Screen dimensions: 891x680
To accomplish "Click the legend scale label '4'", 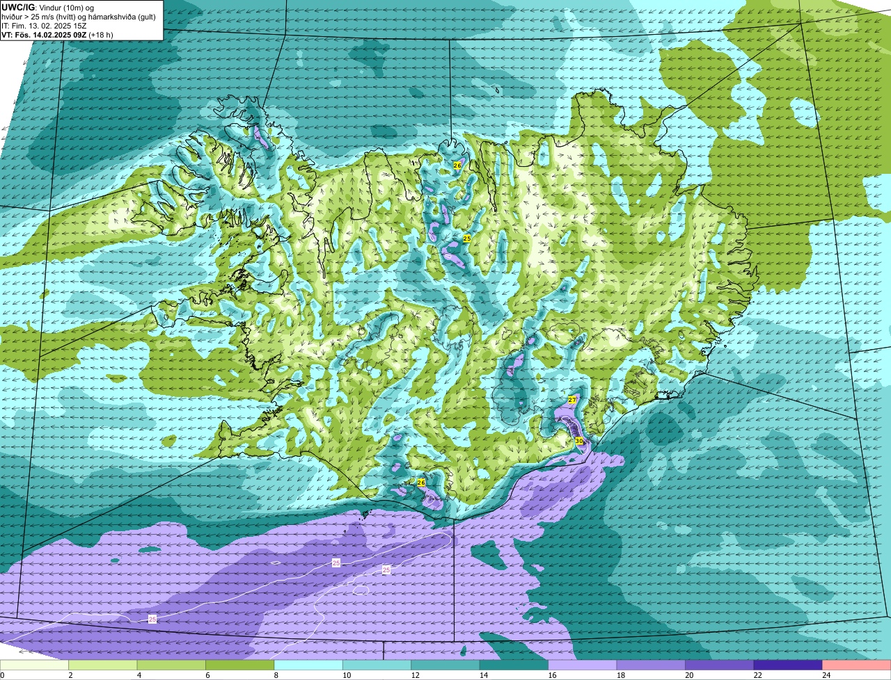I will click(139, 675).
